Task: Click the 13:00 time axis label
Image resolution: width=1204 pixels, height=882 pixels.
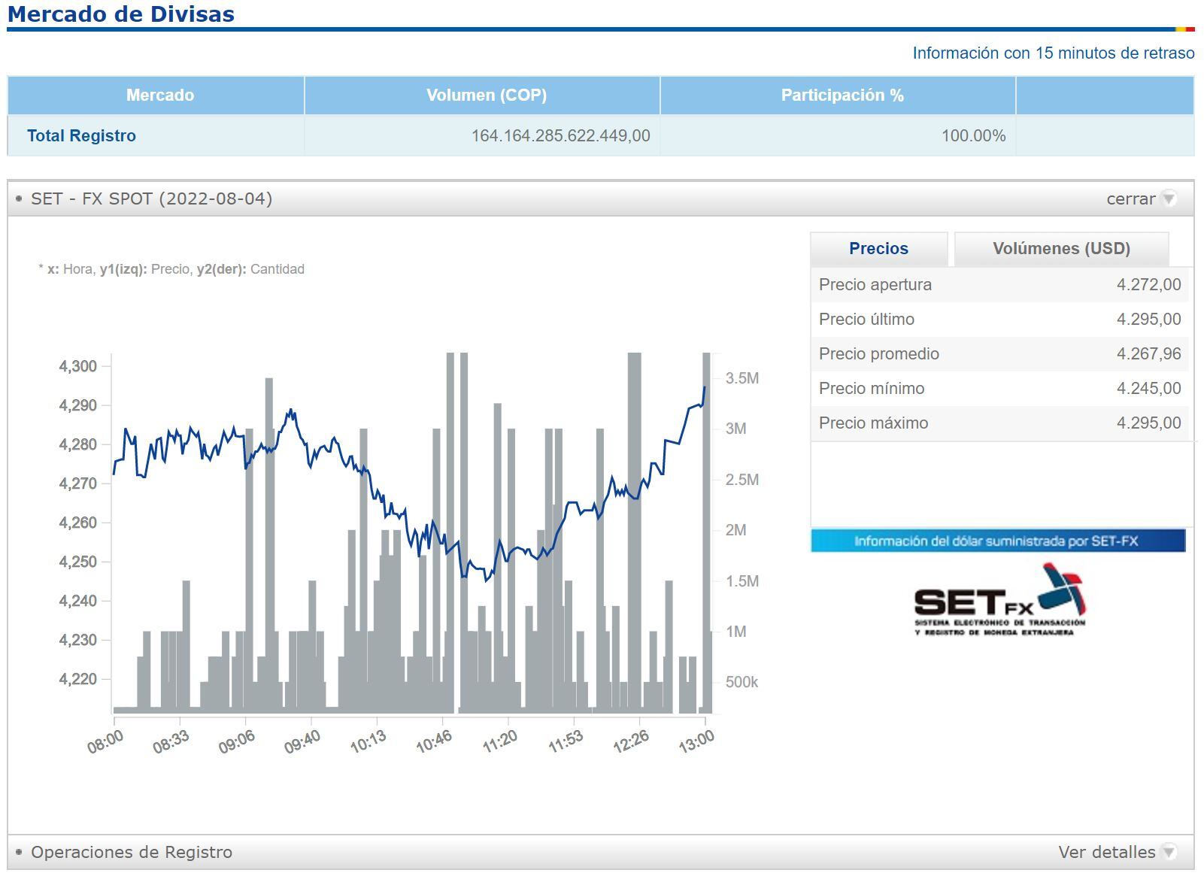Action: pyautogui.click(x=696, y=741)
